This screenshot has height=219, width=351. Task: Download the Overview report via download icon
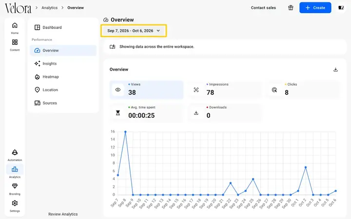(335, 70)
